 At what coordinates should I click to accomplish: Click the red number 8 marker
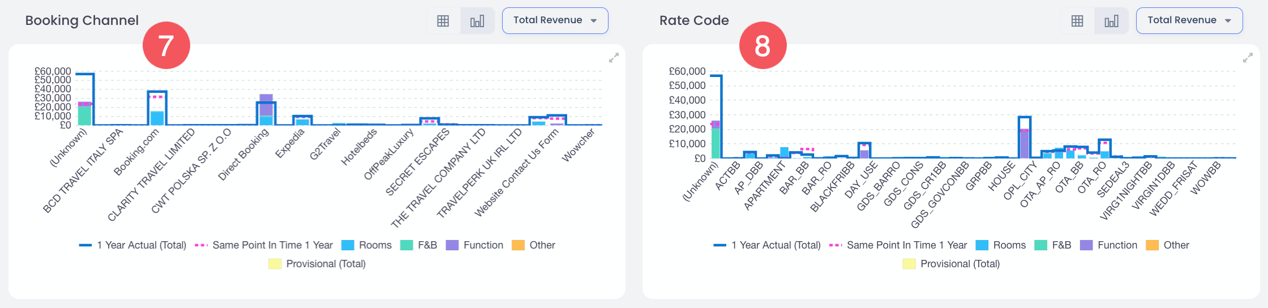(762, 45)
